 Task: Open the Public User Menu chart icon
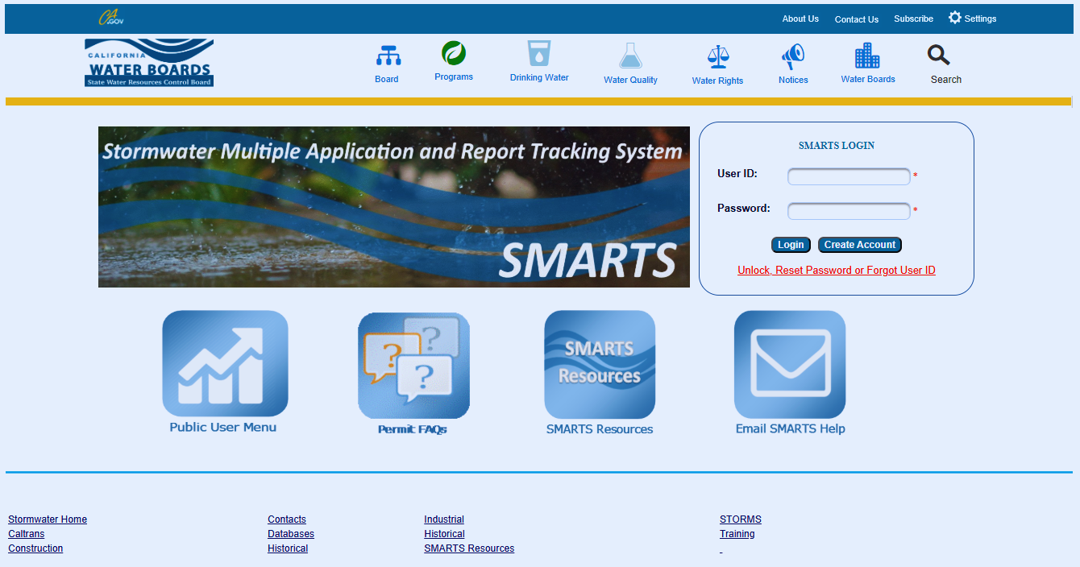pyautogui.click(x=225, y=363)
